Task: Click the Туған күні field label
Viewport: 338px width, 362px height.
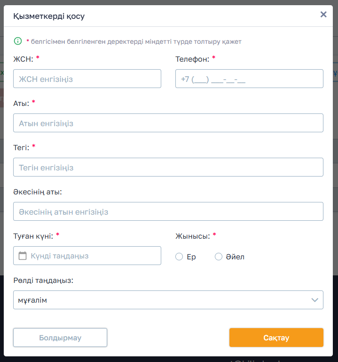Action: pos(33,236)
